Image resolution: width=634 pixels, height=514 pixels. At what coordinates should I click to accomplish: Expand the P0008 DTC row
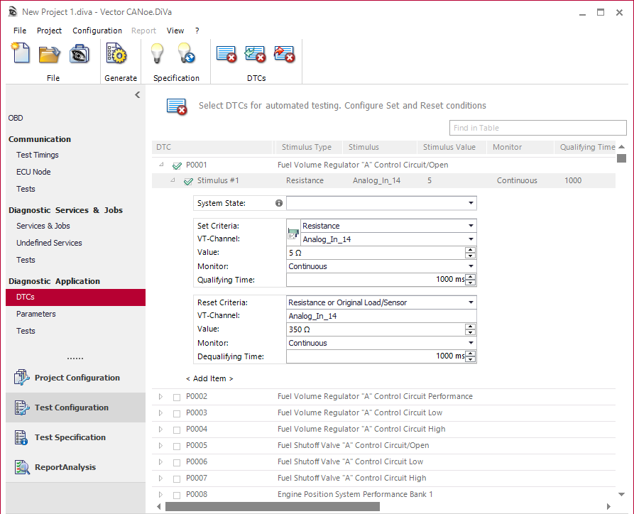[x=160, y=495]
